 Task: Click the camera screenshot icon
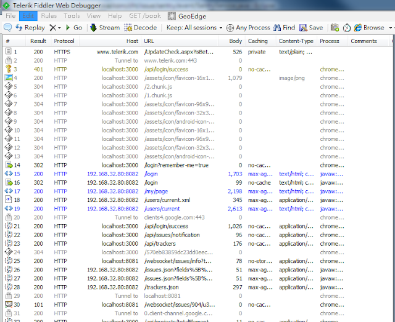tap(335, 28)
